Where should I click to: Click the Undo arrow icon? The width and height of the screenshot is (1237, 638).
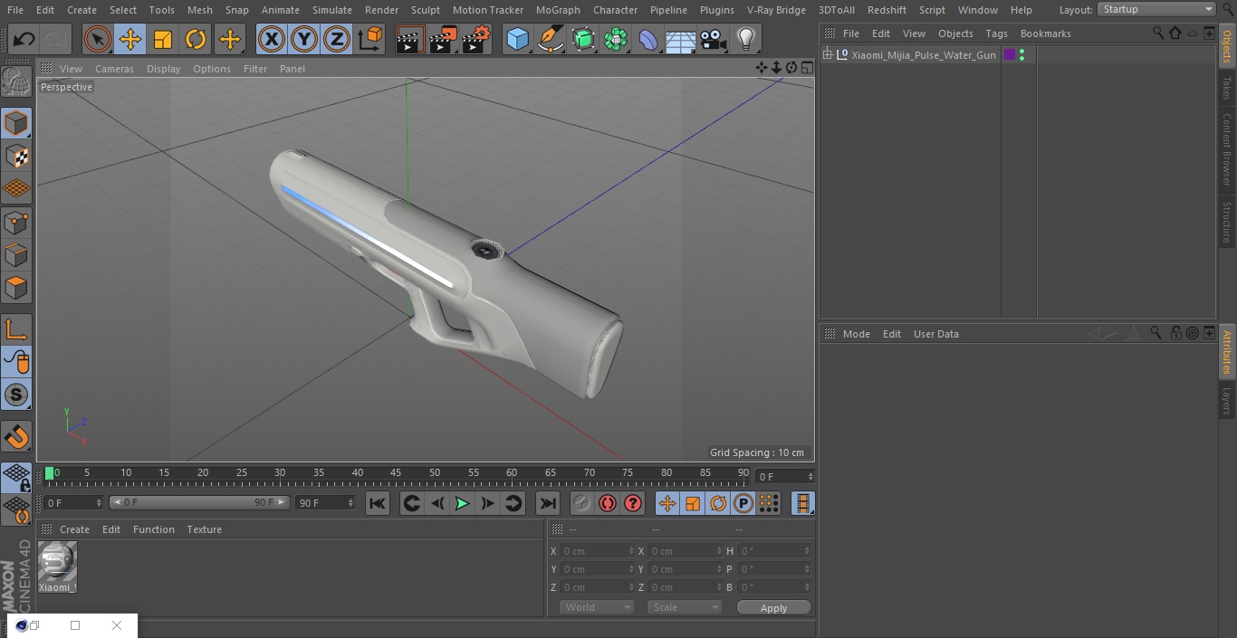point(24,39)
